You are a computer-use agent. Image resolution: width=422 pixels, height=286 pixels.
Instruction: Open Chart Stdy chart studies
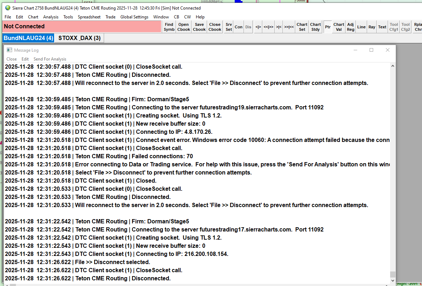[315, 27]
